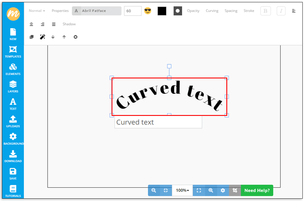
Task: Open the Abril Fatface font selector
Action: tap(96, 11)
